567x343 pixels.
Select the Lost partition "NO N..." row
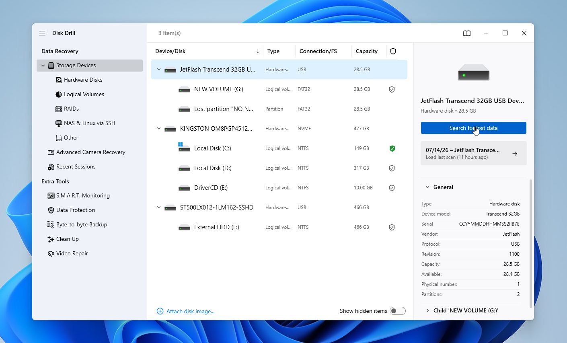[x=279, y=109]
